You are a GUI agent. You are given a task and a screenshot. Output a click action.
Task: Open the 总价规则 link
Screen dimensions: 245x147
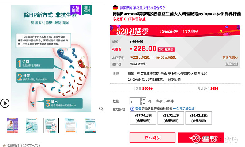click(232, 64)
